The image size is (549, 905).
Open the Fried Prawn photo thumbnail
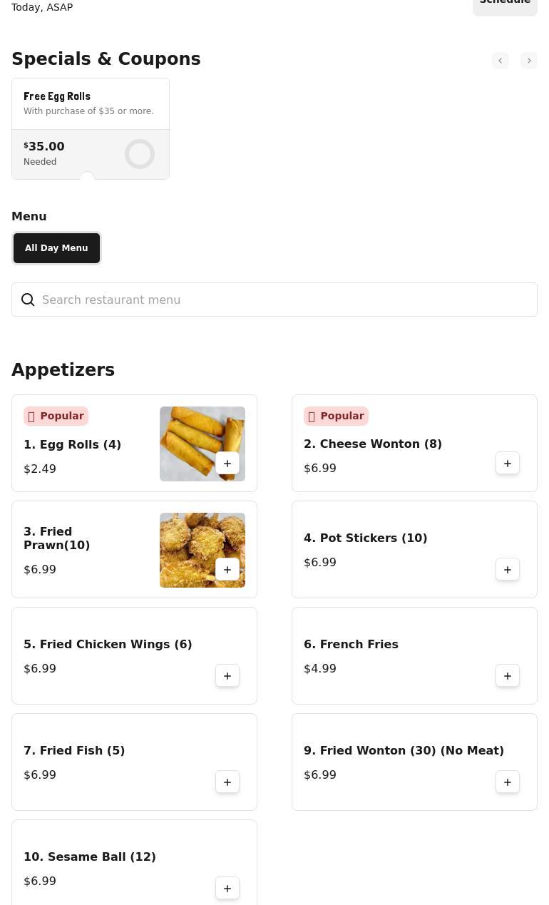[x=193, y=542]
